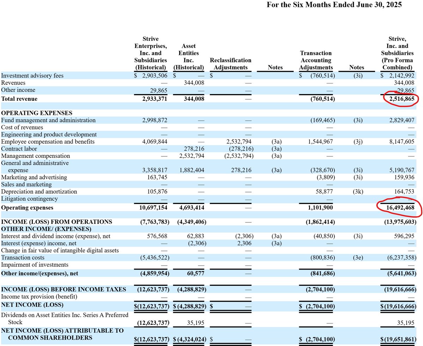Select the "Litigation contingency" row label

(x=30, y=199)
